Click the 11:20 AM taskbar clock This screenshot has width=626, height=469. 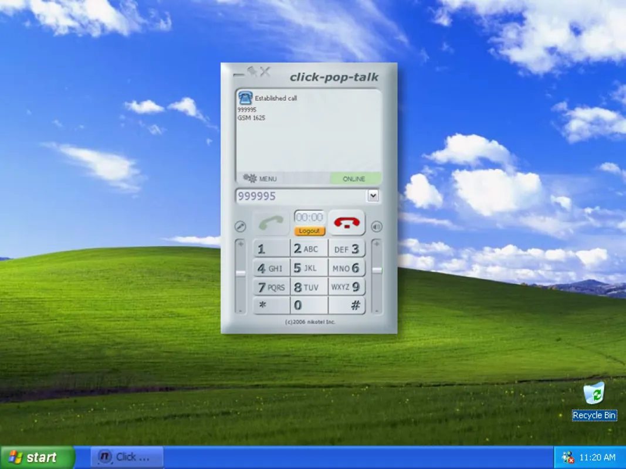597,457
